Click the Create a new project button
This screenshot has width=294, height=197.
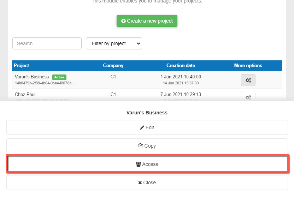tap(147, 21)
